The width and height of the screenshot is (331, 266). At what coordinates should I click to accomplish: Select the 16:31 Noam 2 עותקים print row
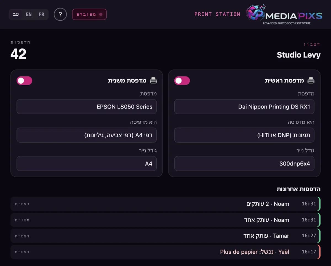pos(165,204)
